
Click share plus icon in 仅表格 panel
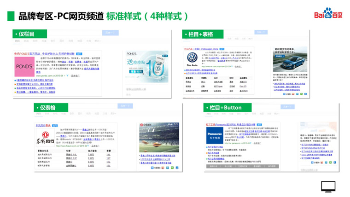[152, 168]
